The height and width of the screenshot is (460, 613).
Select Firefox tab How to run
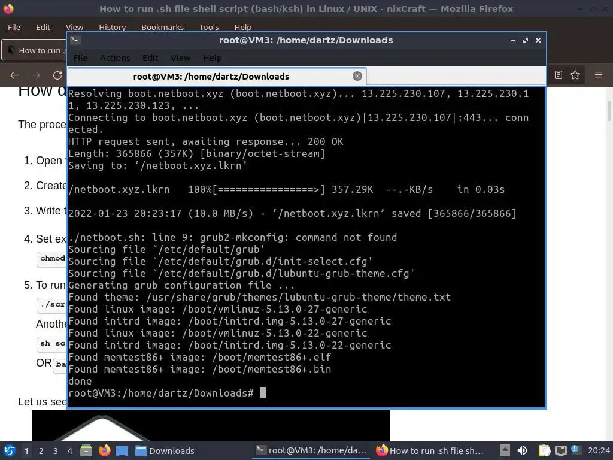tap(34, 50)
